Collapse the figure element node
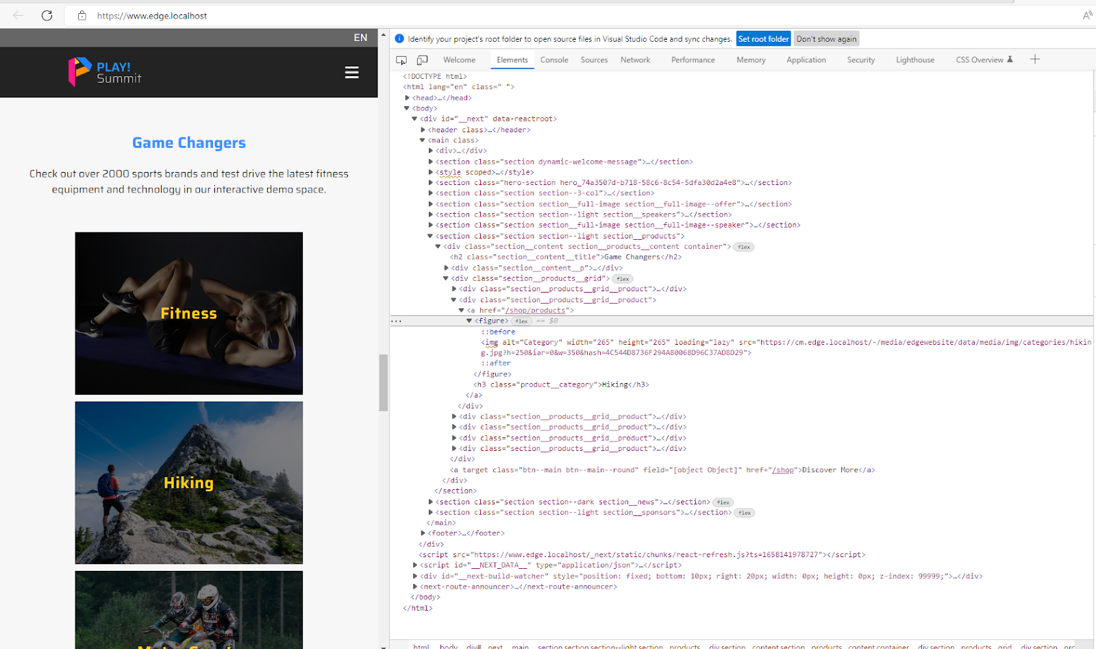 point(469,321)
